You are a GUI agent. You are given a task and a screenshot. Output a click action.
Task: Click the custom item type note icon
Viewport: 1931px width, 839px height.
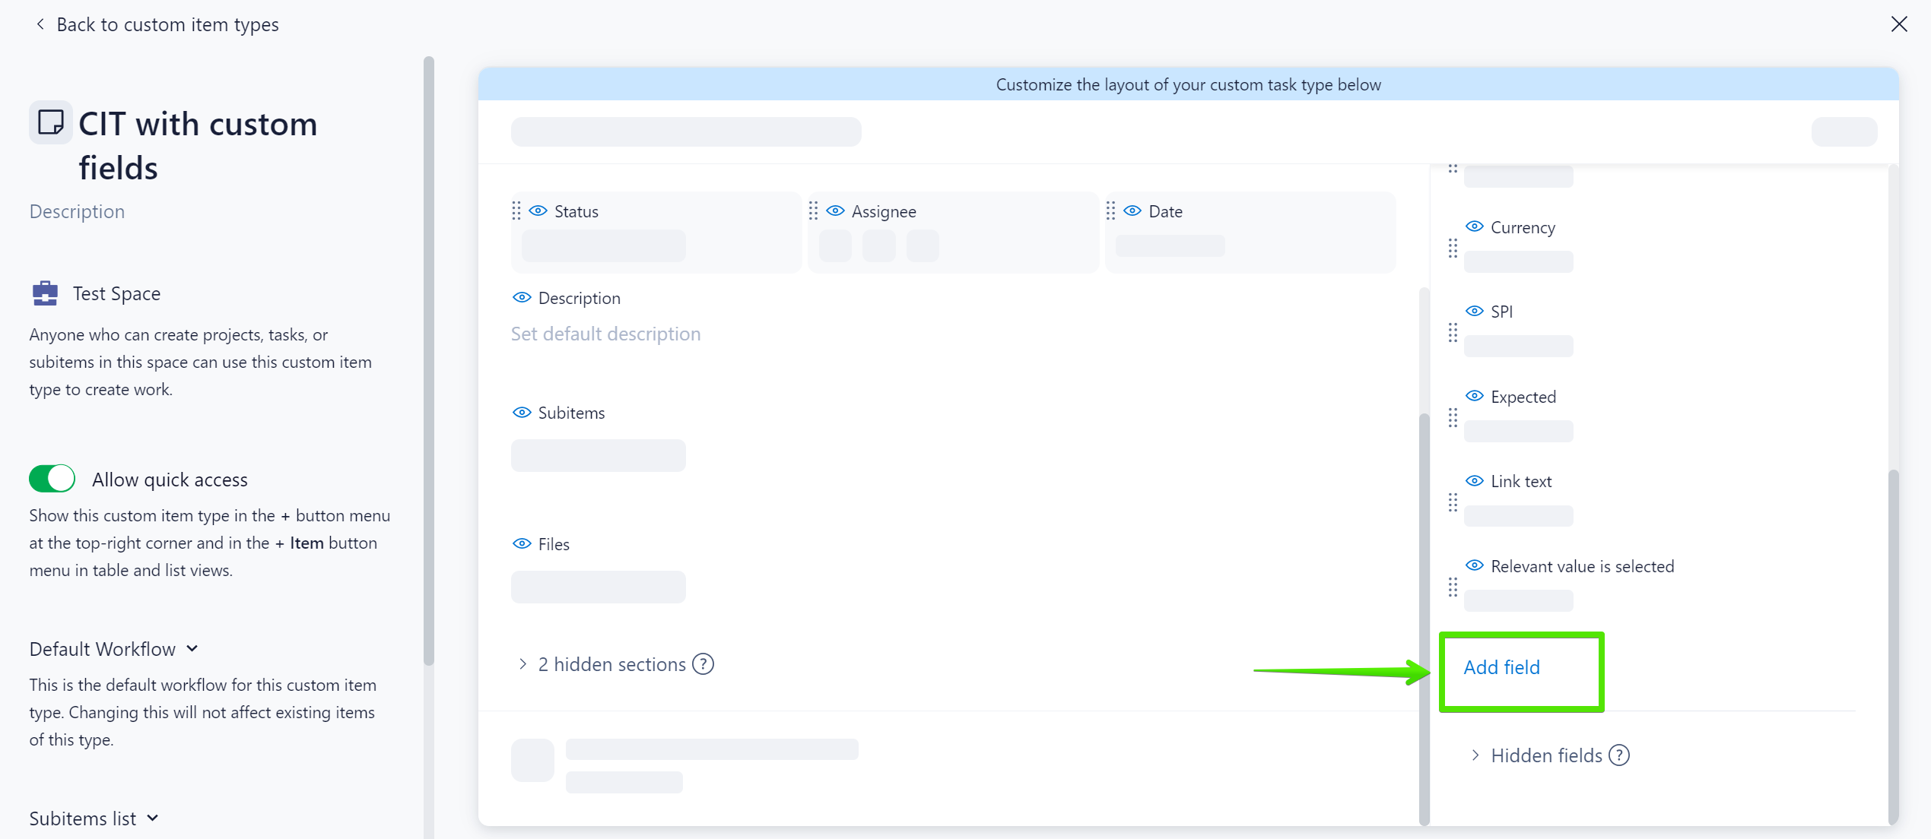(50, 122)
